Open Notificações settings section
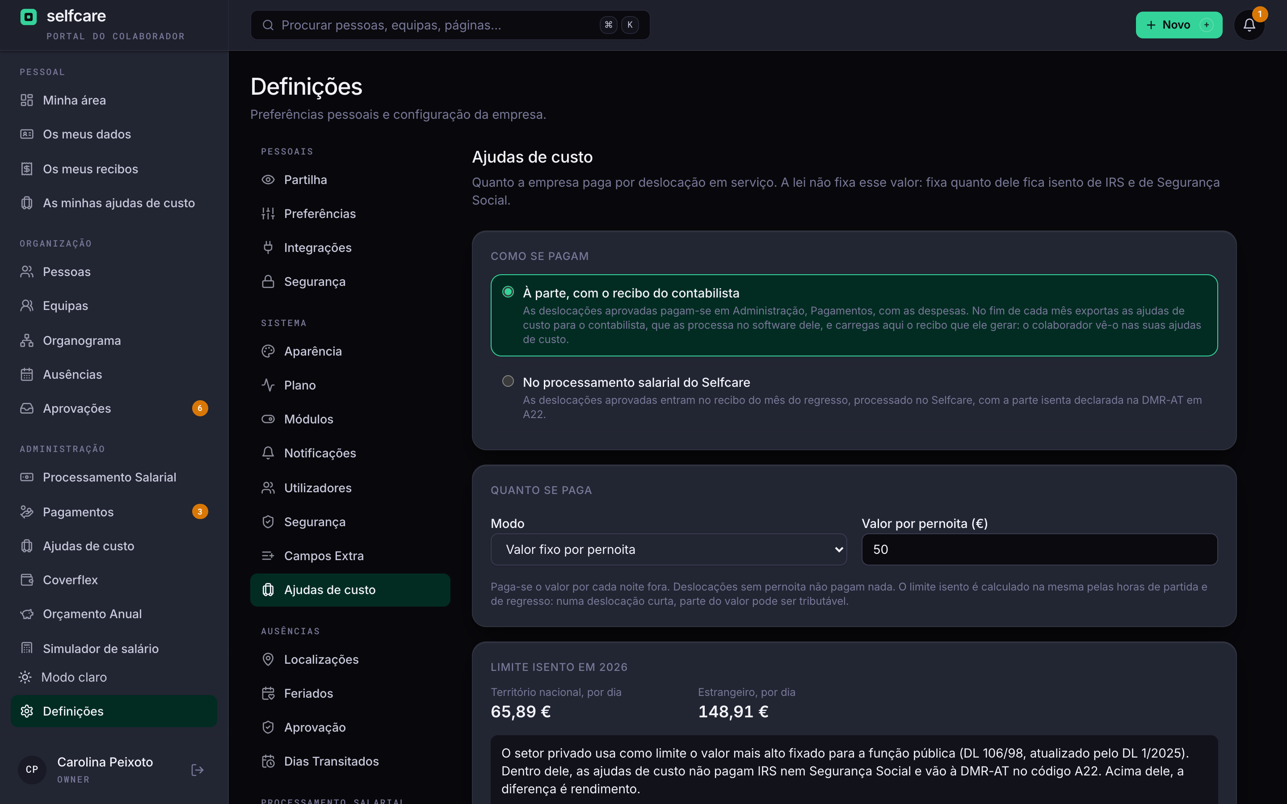 (x=350, y=453)
